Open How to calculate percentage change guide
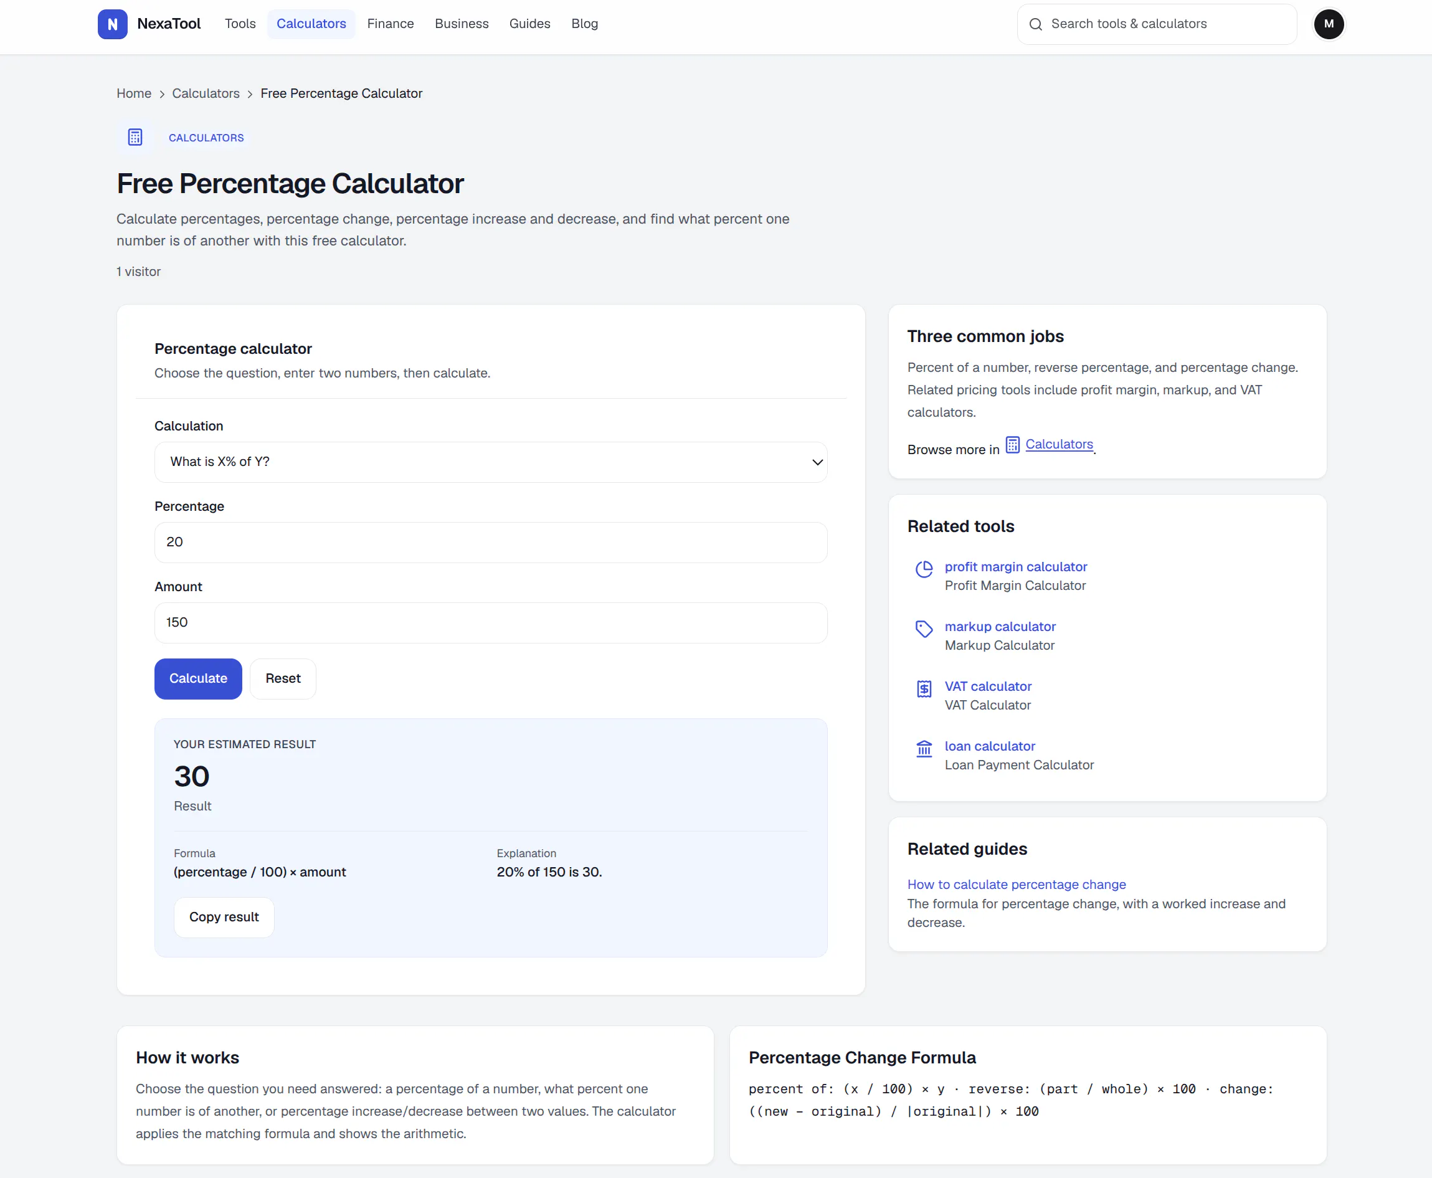 pyautogui.click(x=1016, y=884)
